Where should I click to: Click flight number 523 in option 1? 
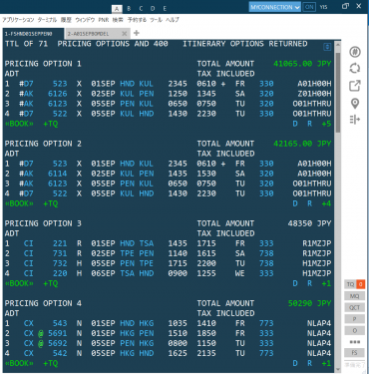coord(60,84)
